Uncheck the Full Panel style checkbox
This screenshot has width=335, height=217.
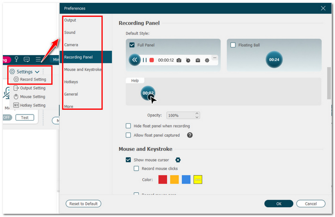click(132, 45)
